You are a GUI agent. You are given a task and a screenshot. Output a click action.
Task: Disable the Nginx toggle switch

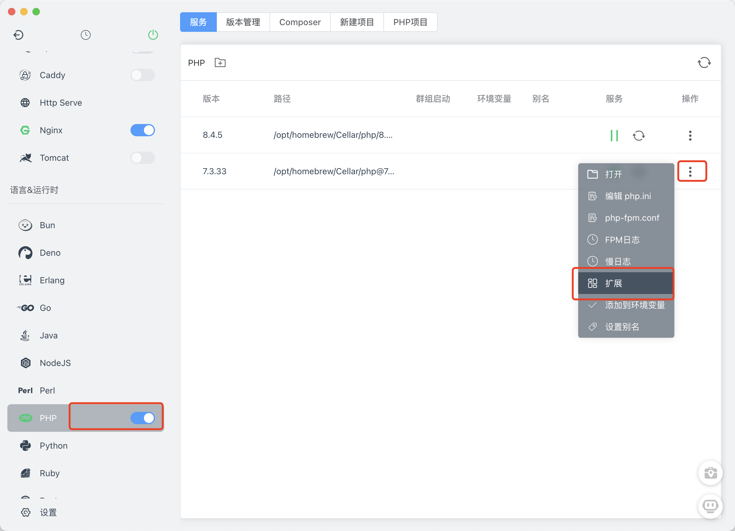[143, 130]
